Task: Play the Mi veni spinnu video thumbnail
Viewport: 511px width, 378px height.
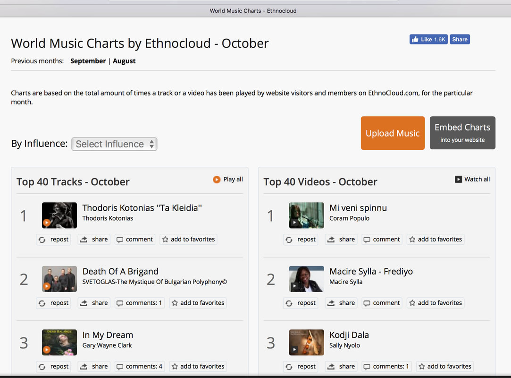Action: click(306, 215)
